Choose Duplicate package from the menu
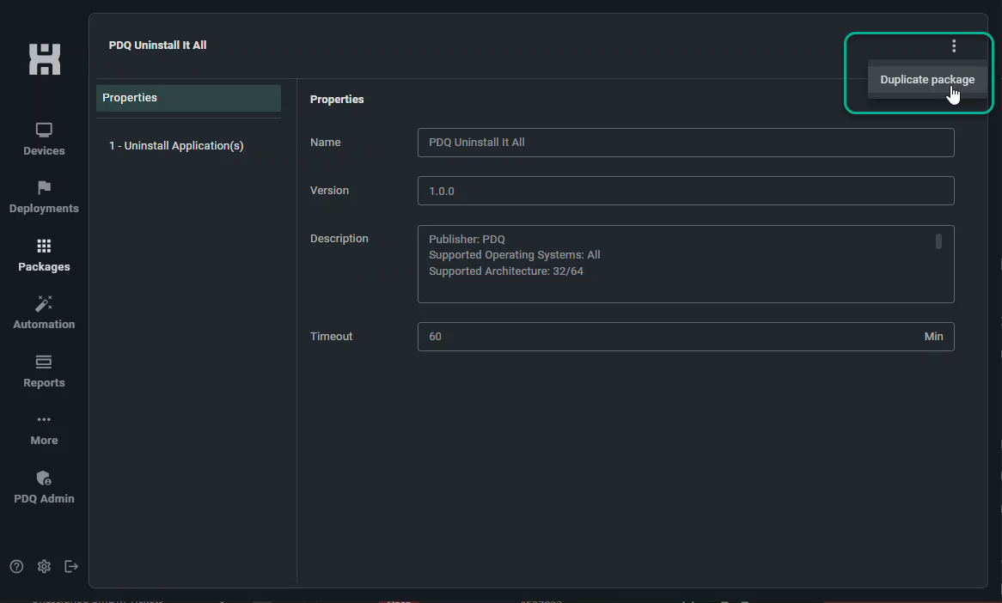Viewport: 1002px width, 603px height. click(x=927, y=79)
